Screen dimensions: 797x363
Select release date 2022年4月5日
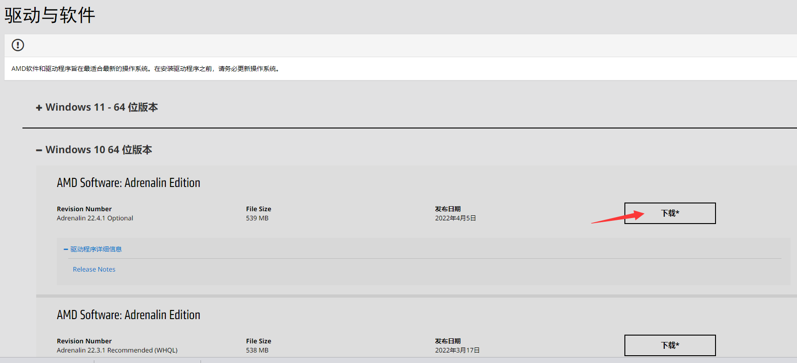pyautogui.click(x=455, y=218)
